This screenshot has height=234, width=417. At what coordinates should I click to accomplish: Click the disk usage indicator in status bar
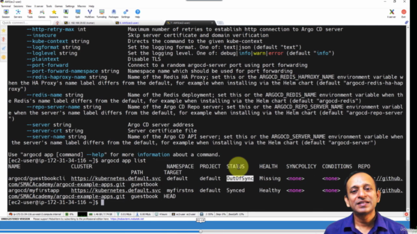point(207,214)
